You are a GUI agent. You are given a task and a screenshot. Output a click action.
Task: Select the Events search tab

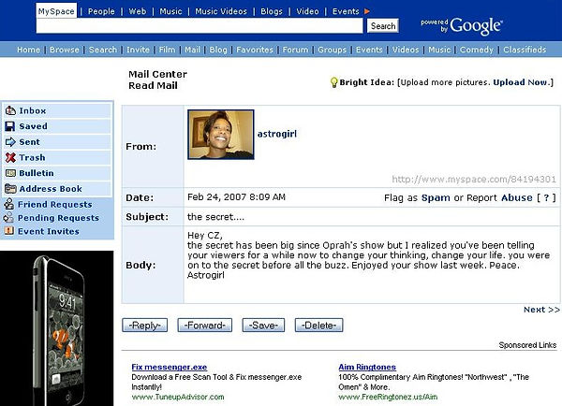pos(346,11)
